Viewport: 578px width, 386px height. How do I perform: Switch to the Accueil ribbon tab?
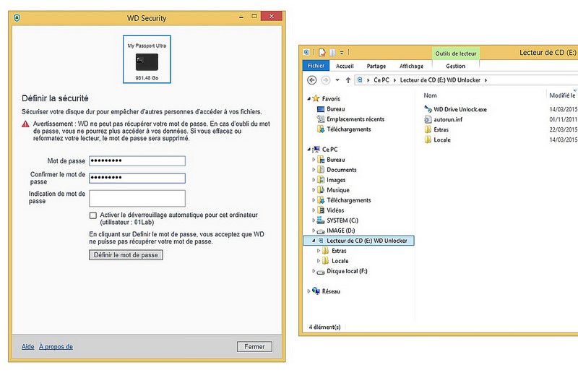click(345, 66)
